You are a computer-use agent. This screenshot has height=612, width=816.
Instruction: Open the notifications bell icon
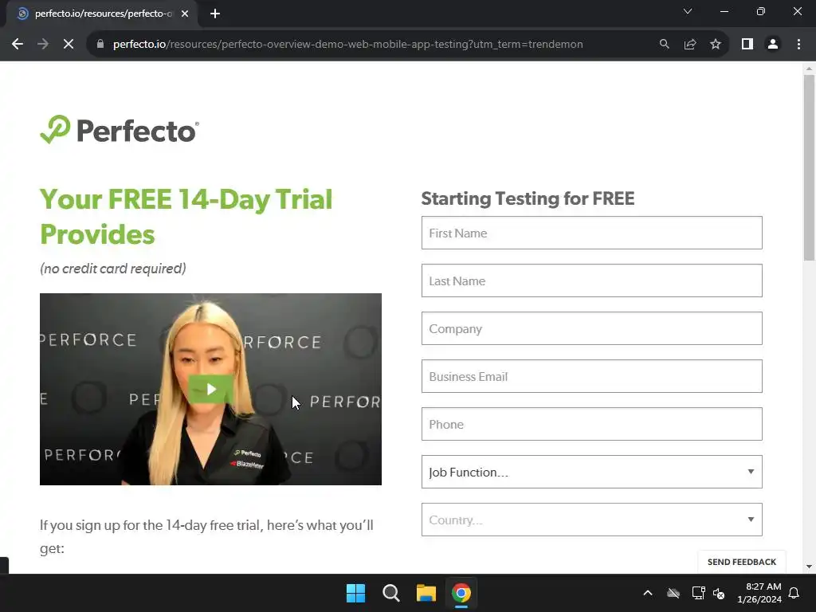tap(794, 593)
